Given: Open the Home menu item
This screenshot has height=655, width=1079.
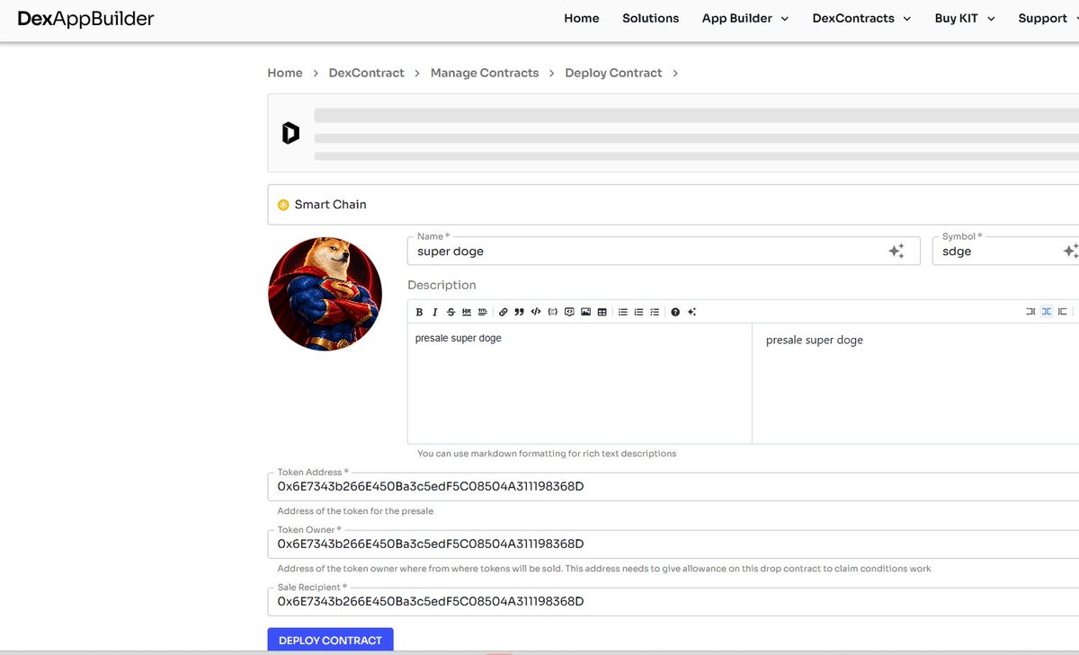Looking at the screenshot, I should pos(582,18).
